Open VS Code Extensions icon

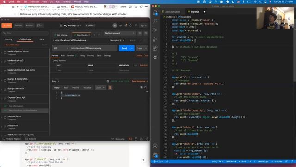(x=155, y=48)
